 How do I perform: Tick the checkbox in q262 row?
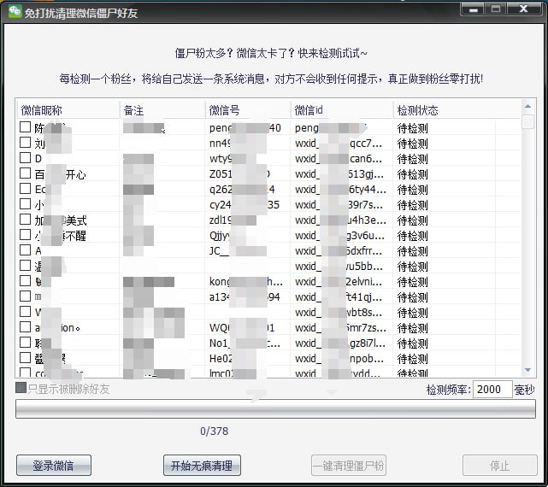coord(25,189)
